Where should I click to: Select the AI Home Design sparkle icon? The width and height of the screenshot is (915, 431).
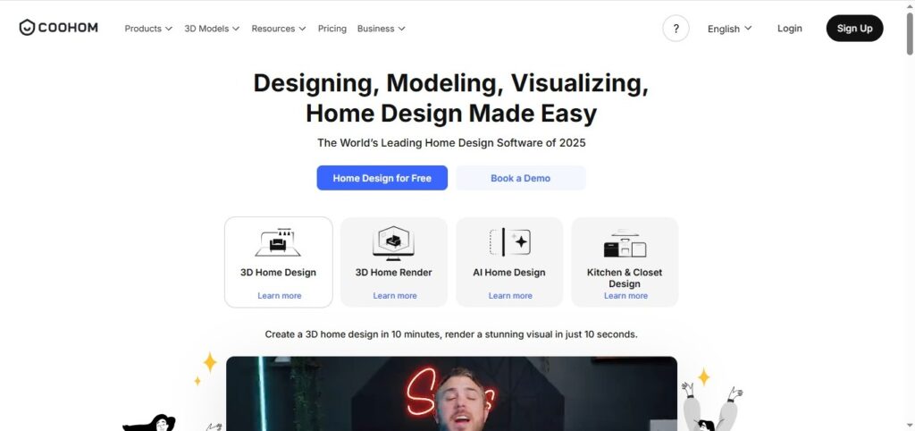pyautogui.click(x=509, y=241)
